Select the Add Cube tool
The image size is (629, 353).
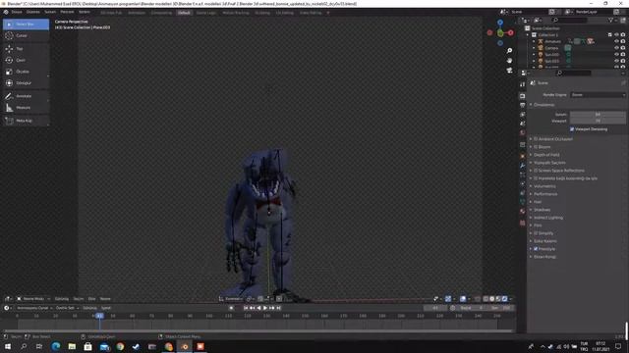pyautogui.click(x=26, y=121)
